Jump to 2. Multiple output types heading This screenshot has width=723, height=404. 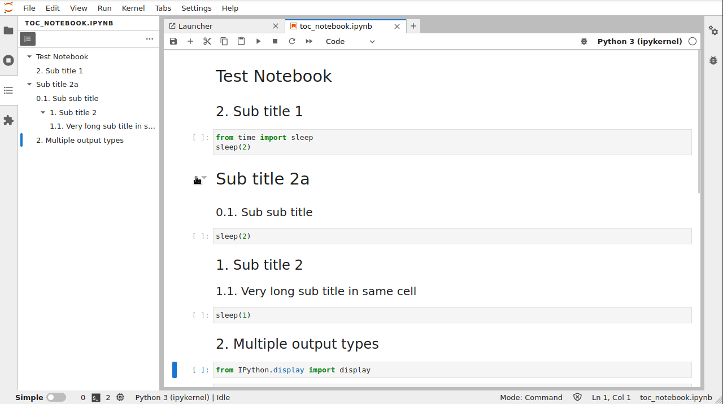tap(80, 140)
